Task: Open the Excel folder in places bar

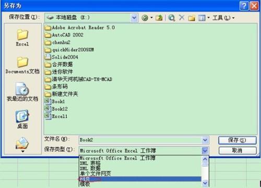Action: (x=22, y=38)
